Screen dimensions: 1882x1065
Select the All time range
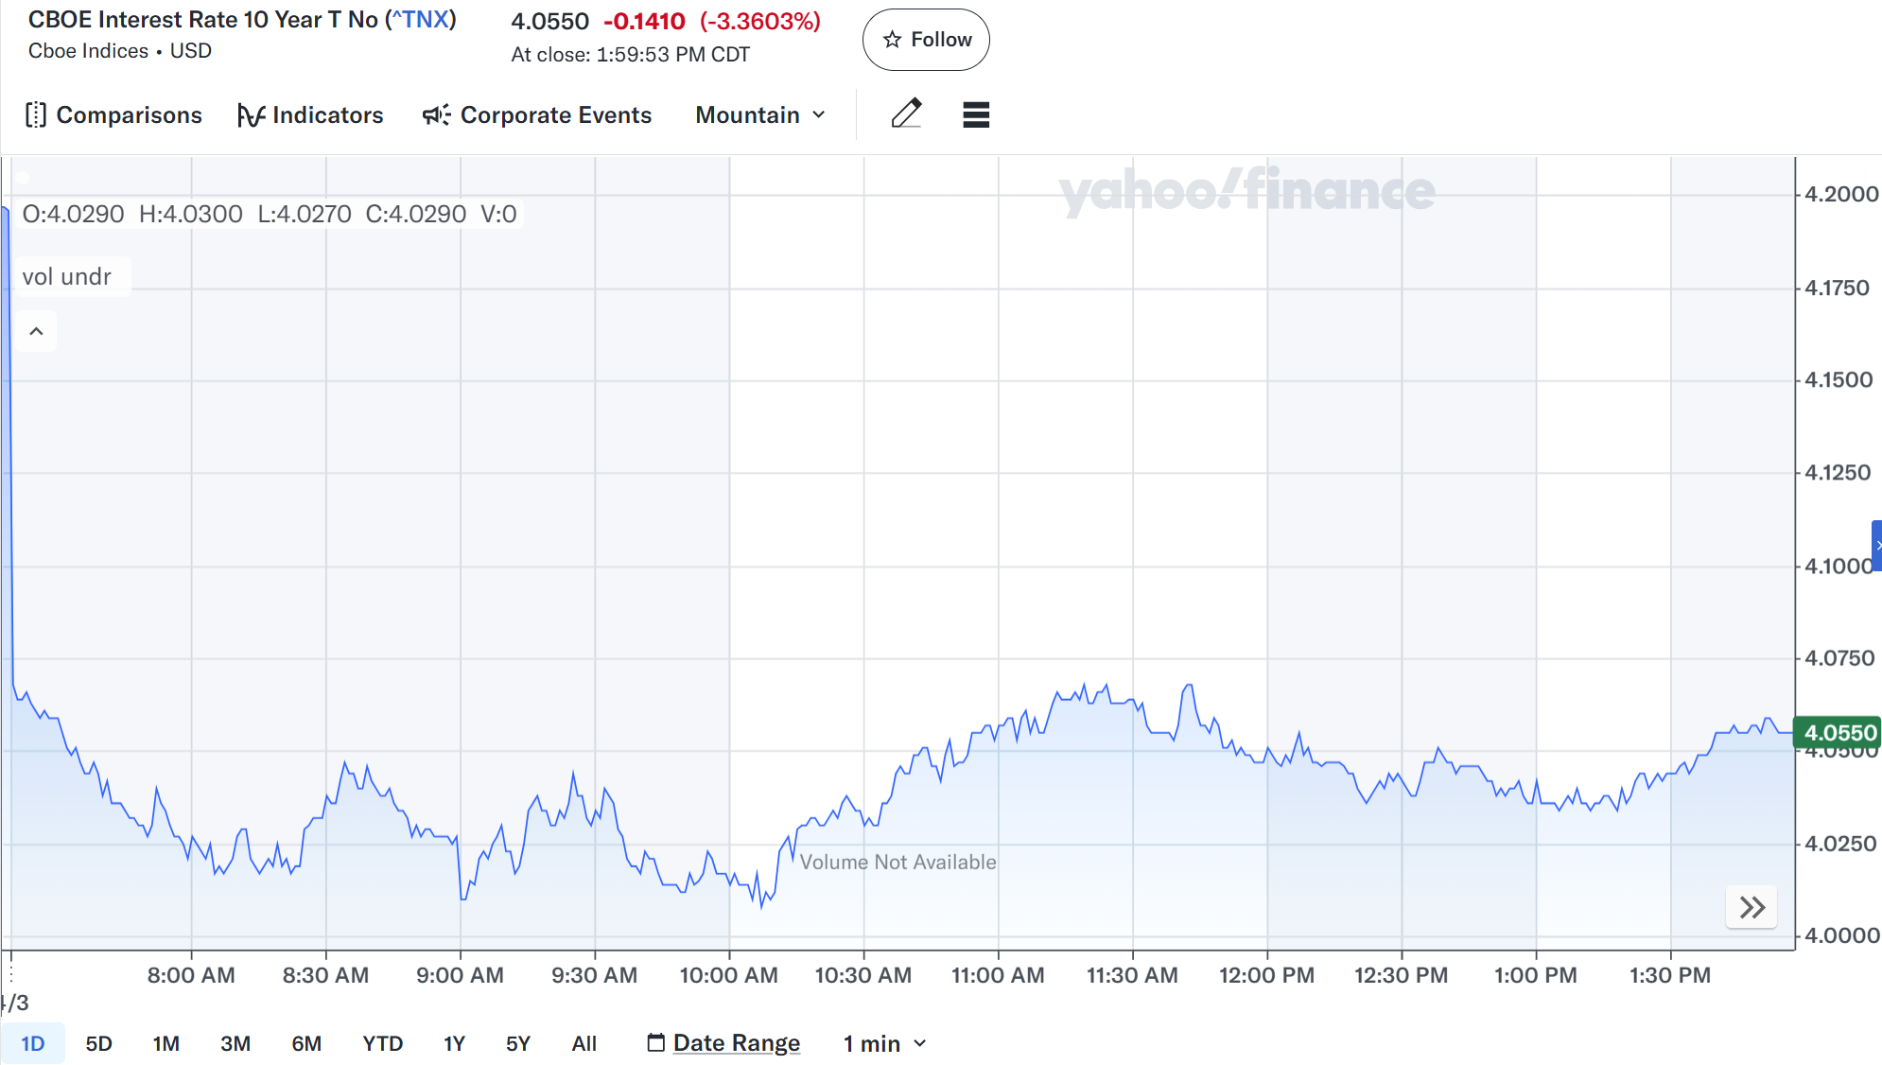click(584, 1043)
